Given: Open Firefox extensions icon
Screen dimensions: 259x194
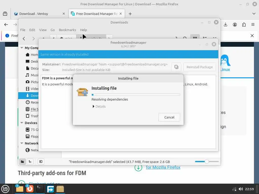Looking at the screenshot, I should click(244, 25).
